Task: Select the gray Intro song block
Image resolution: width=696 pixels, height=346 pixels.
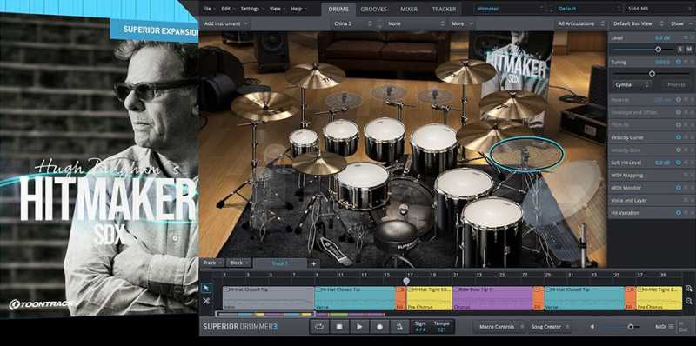Action: pos(268,298)
